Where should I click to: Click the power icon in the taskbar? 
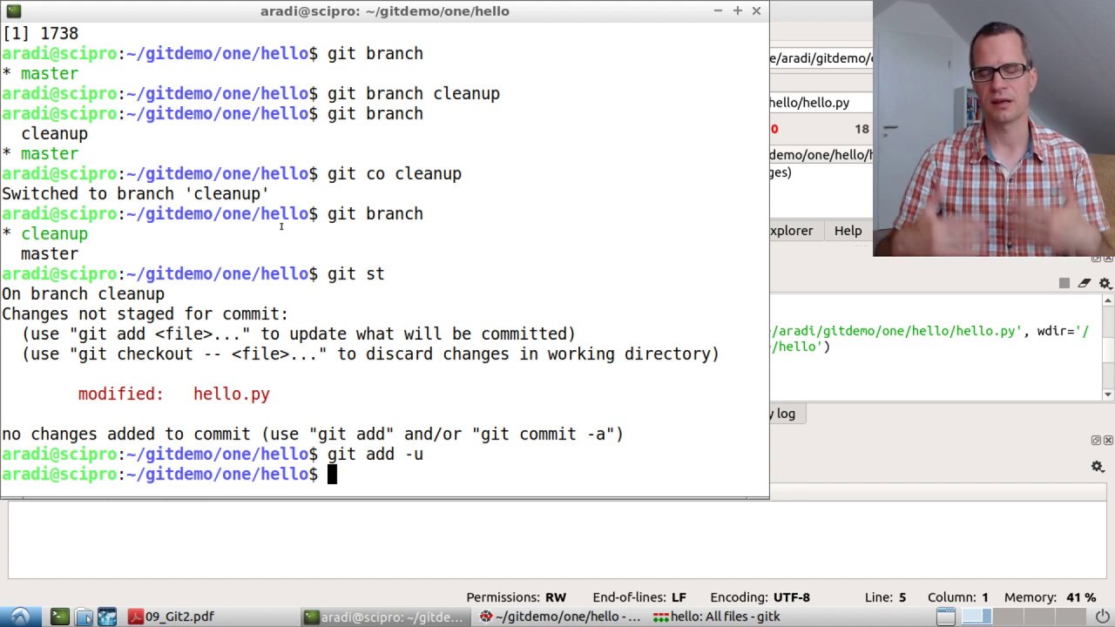coord(1102,617)
